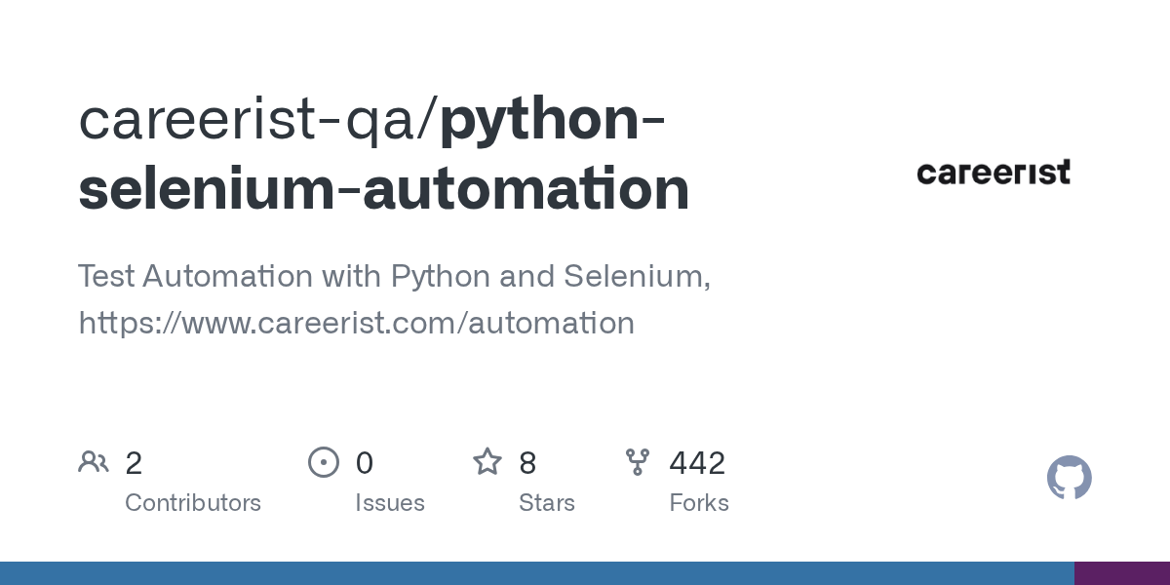Click the contributors count 2

(134, 463)
